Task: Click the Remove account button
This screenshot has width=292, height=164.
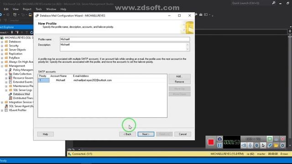Action: coord(179,82)
